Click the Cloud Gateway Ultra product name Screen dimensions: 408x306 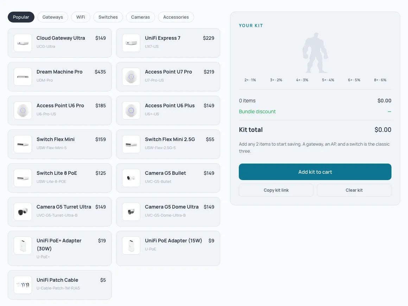tap(60, 38)
